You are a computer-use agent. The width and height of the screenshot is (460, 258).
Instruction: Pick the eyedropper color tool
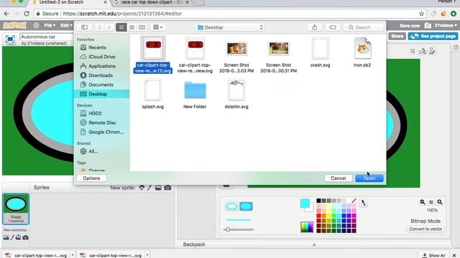coord(363,202)
